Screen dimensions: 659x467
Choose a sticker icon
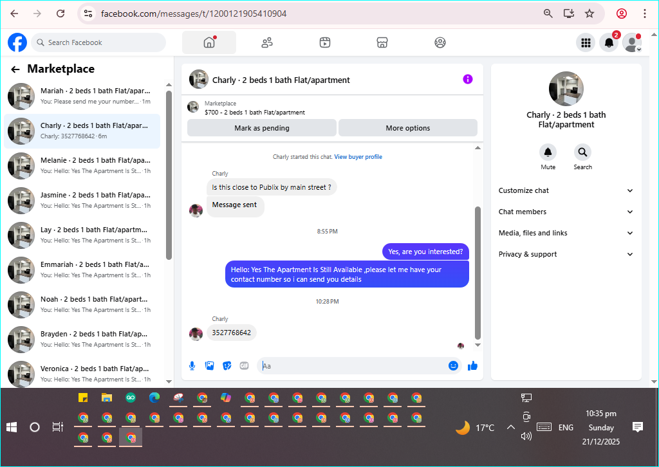[x=227, y=366]
